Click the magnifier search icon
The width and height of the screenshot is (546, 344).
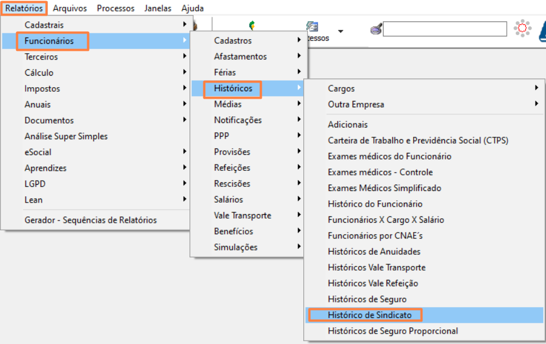click(376, 29)
